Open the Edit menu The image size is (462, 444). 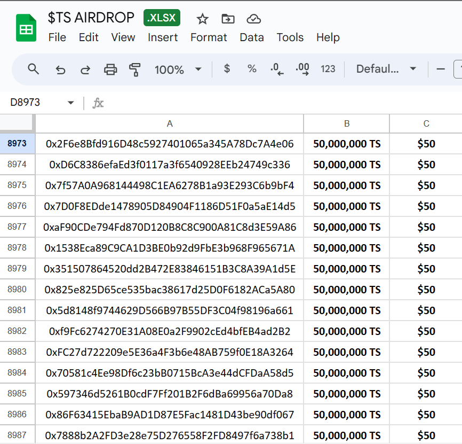coord(89,37)
